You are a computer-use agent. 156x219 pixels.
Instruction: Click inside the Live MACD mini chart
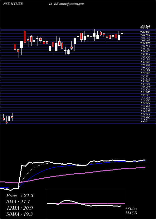(86, 203)
